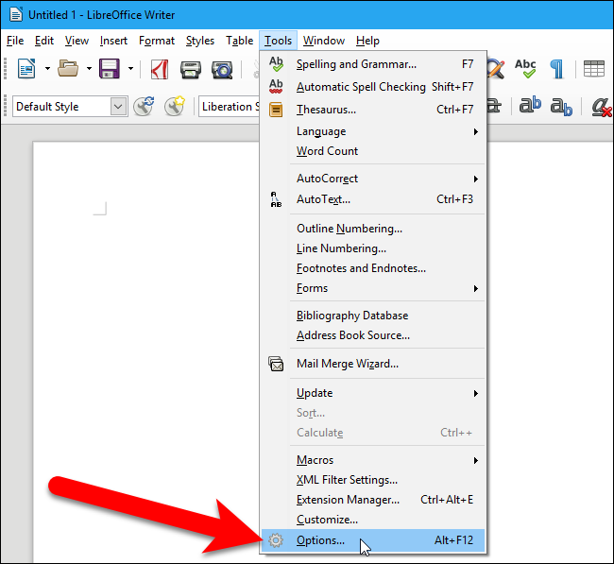
Task: Select Footnotes and Endnotes
Action: (373, 268)
